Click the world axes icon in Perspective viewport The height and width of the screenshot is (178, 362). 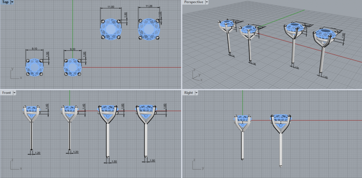pyautogui.click(x=197, y=76)
